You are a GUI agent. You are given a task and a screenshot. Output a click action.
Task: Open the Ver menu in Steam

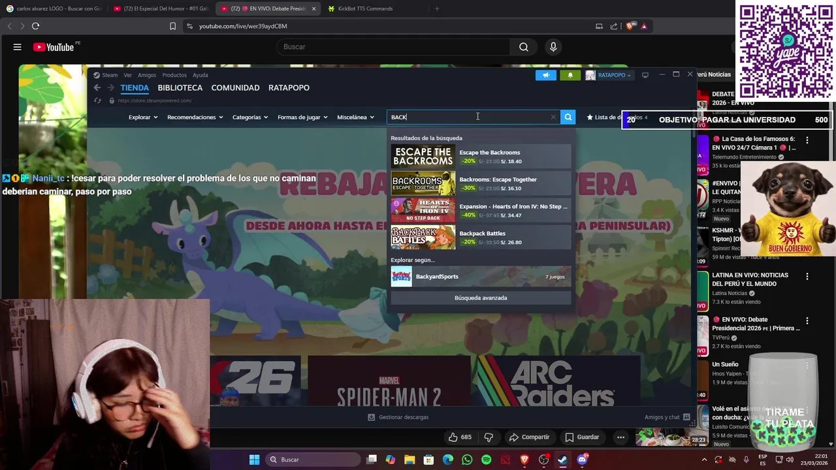click(128, 75)
